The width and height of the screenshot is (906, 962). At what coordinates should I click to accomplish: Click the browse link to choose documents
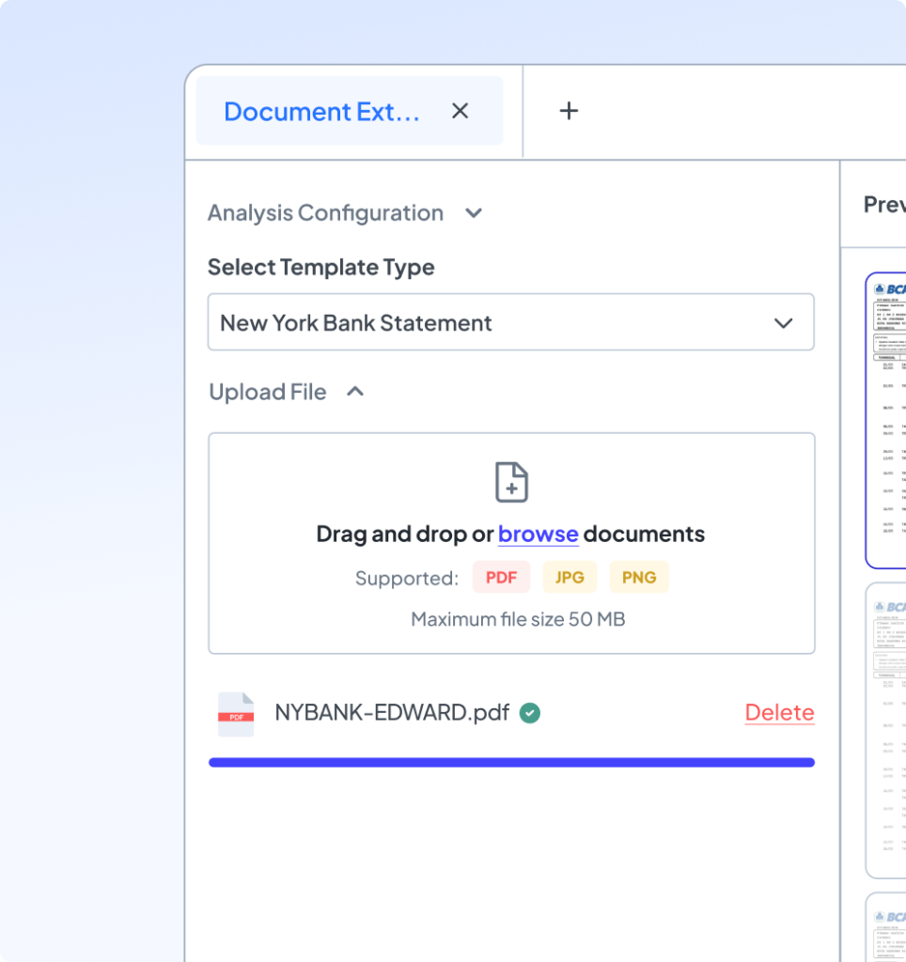tap(538, 534)
